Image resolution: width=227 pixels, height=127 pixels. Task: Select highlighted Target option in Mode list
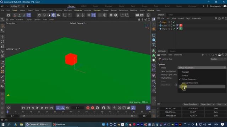[x=202, y=86]
